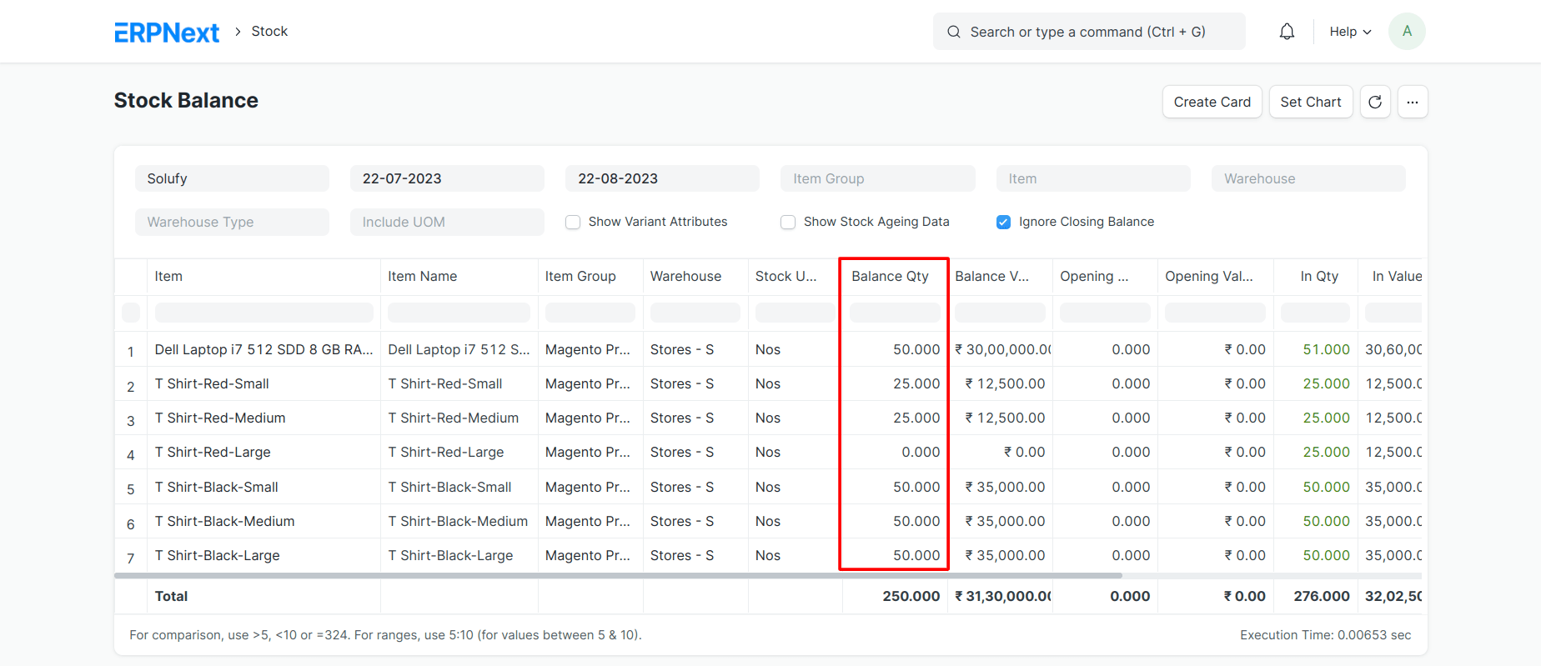1541x666 pixels.
Task: Open the Item filter field
Action: tap(1092, 178)
